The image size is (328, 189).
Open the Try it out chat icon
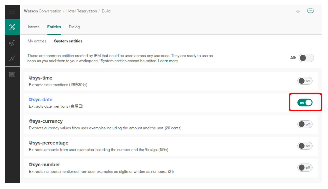310,11
